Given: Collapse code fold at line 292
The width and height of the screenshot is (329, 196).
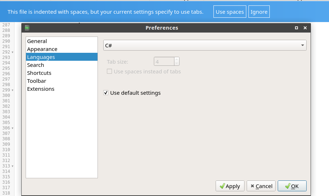Looking at the screenshot, I should 12,52.
